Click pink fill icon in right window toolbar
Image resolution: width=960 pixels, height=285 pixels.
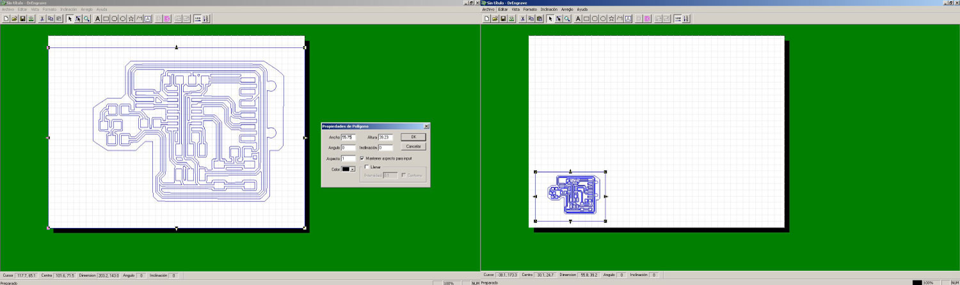coord(648,19)
